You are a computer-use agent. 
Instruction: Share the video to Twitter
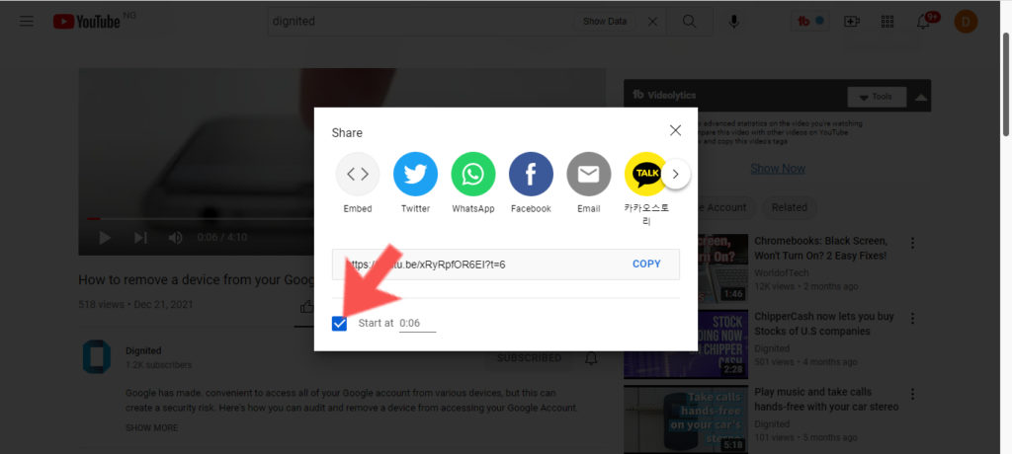(415, 174)
